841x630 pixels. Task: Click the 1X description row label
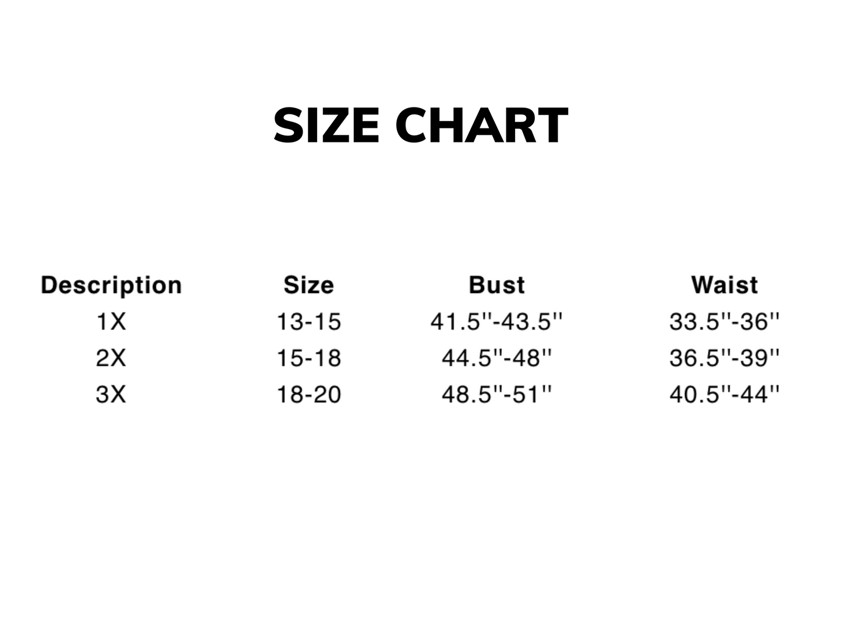pos(111,321)
